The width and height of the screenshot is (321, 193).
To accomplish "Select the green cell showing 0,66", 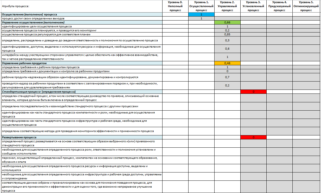I will click(227, 22).
